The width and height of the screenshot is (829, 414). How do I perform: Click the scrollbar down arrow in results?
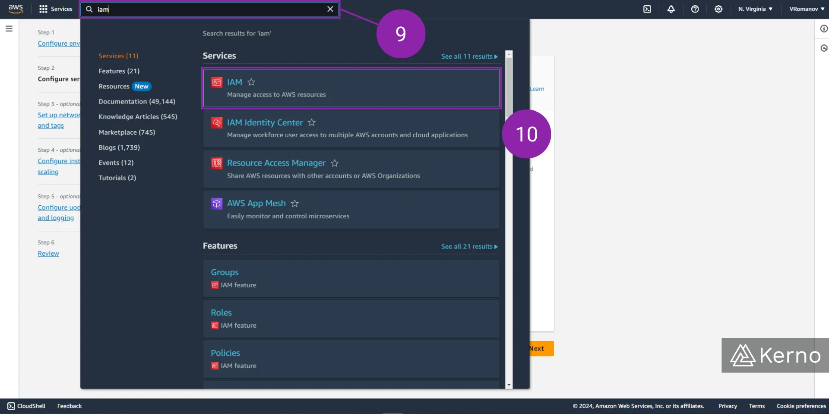509,385
